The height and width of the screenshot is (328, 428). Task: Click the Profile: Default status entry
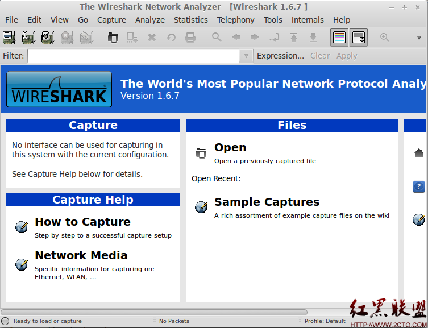pyautogui.click(x=325, y=321)
